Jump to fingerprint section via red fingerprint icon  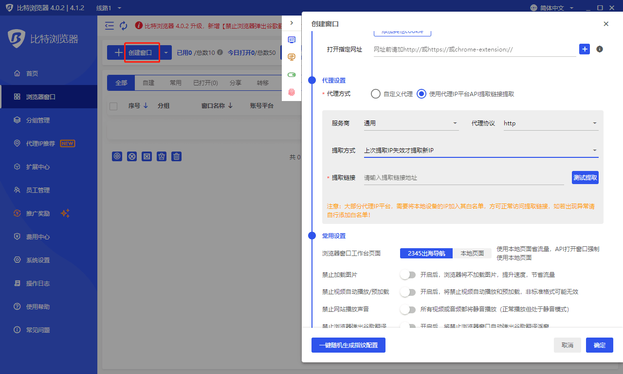coord(292,92)
